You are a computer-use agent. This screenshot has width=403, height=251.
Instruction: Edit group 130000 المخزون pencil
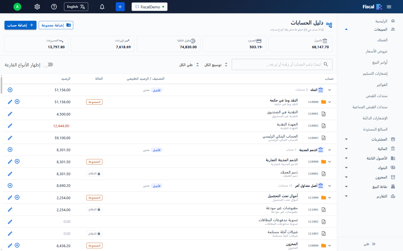click(x=10, y=245)
